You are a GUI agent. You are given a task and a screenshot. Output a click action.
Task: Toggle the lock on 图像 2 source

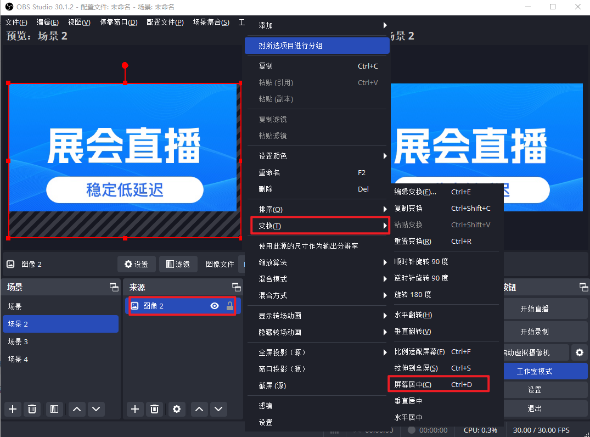pyautogui.click(x=230, y=306)
